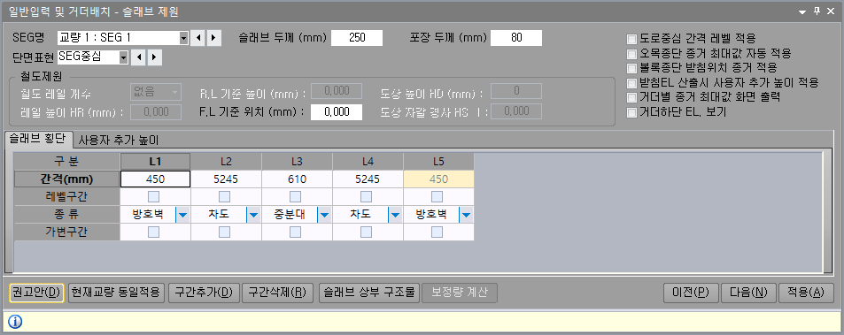Check 거더하단 EL. 보기 option

[x=631, y=113]
